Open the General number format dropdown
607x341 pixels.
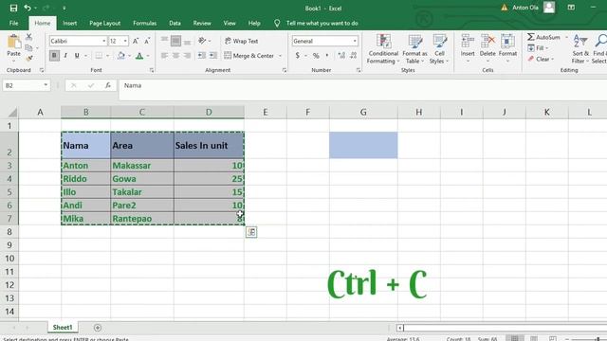coord(355,41)
